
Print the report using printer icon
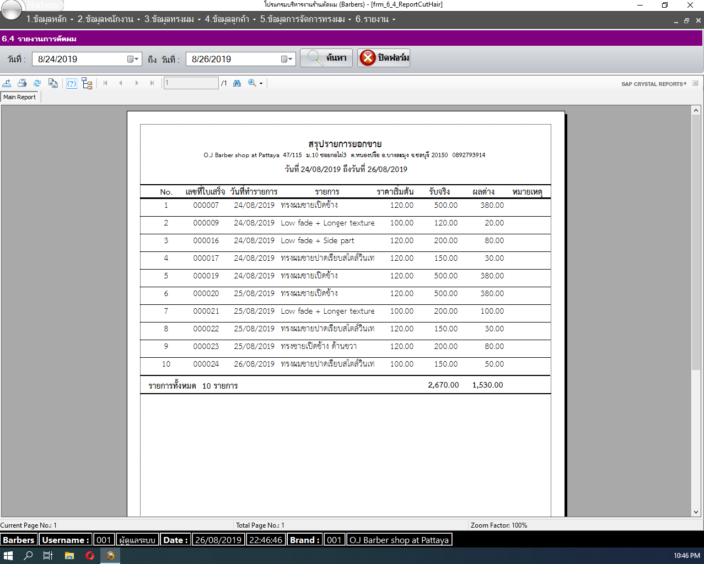pyautogui.click(x=22, y=83)
